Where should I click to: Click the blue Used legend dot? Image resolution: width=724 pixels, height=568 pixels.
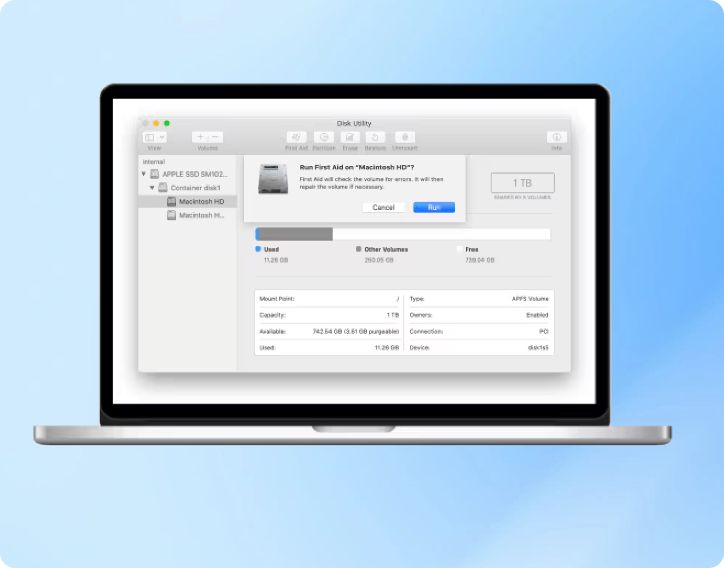click(x=258, y=249)
